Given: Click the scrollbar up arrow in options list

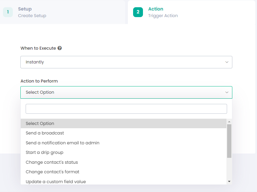Looking at the screenshot, I should 229,122.
